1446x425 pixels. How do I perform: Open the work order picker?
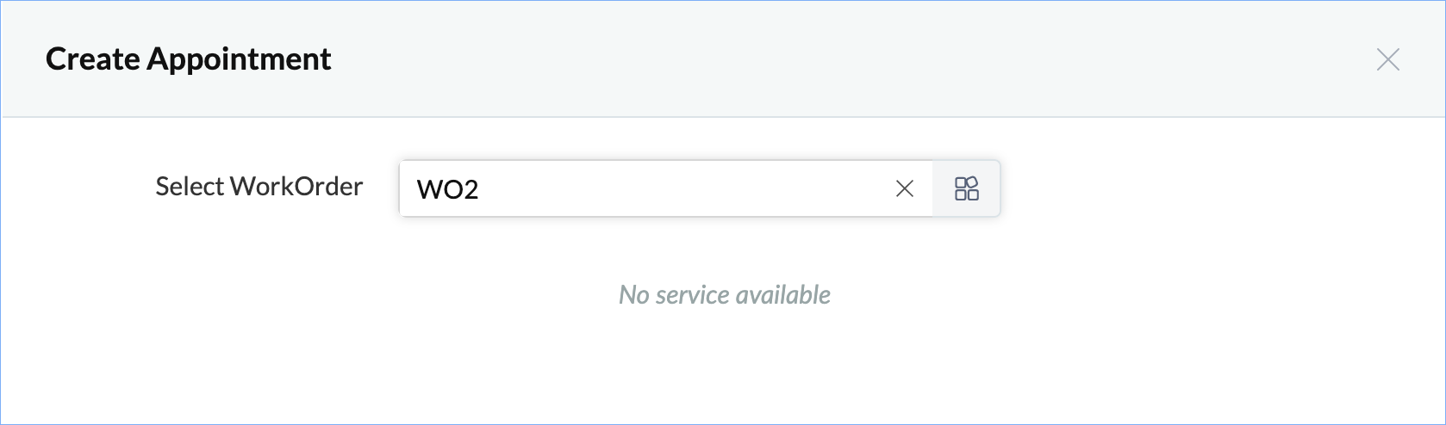click(966, 188)
